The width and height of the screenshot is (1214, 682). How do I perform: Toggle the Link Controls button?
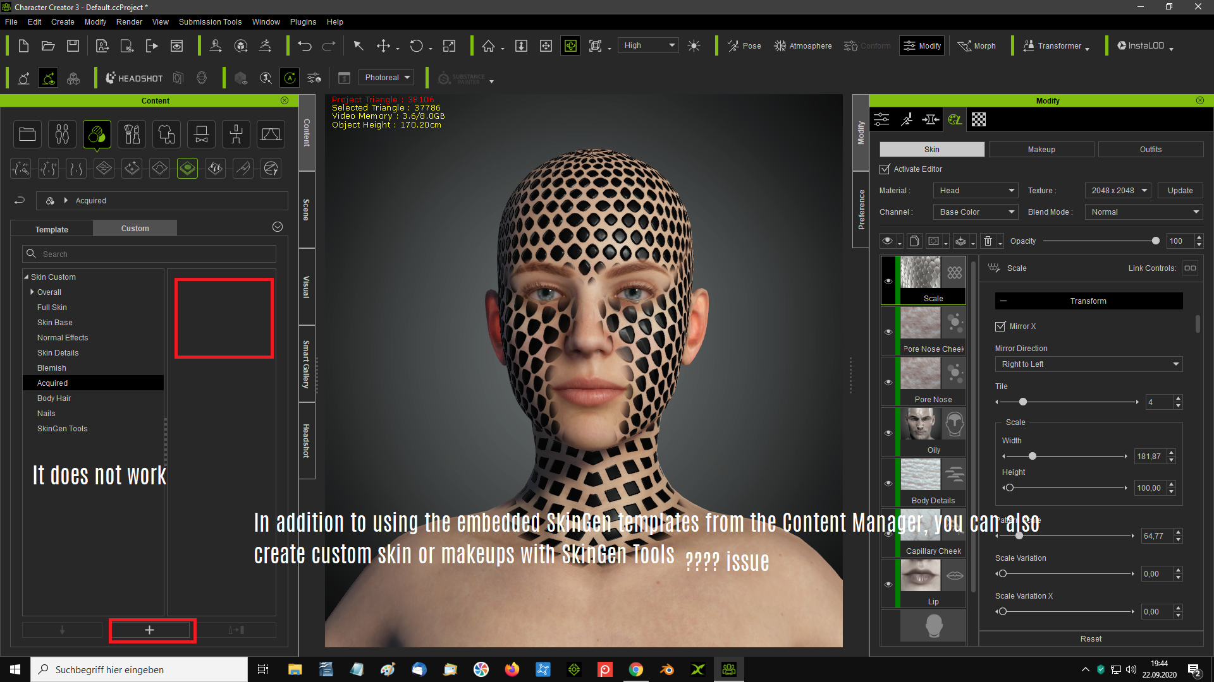tap(1190, 268)
